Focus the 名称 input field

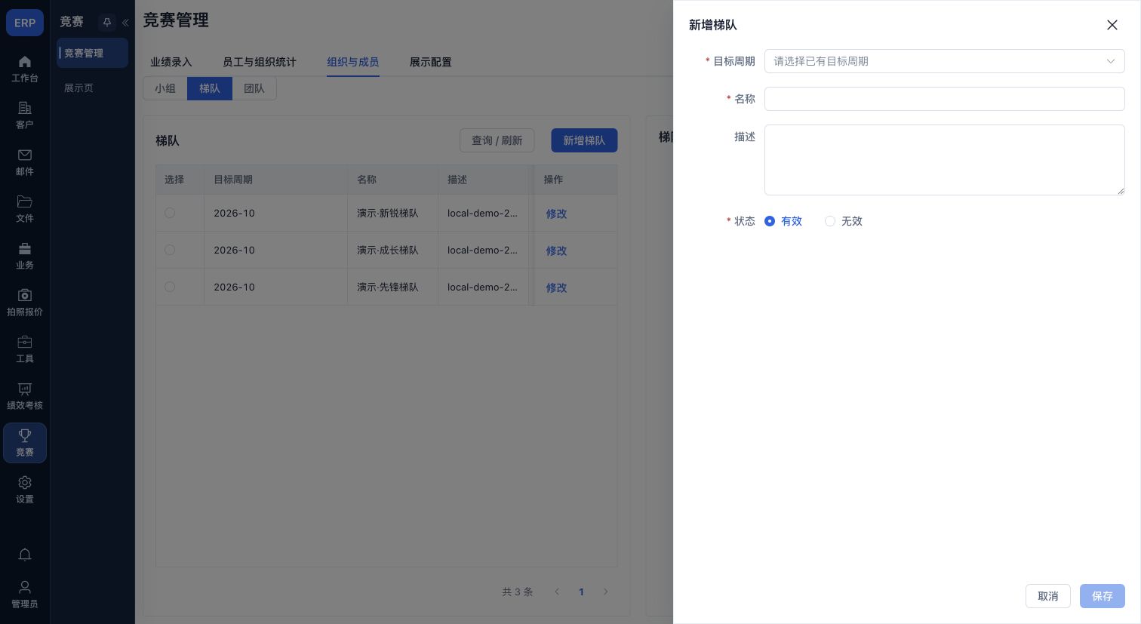[x=944, y=99]
